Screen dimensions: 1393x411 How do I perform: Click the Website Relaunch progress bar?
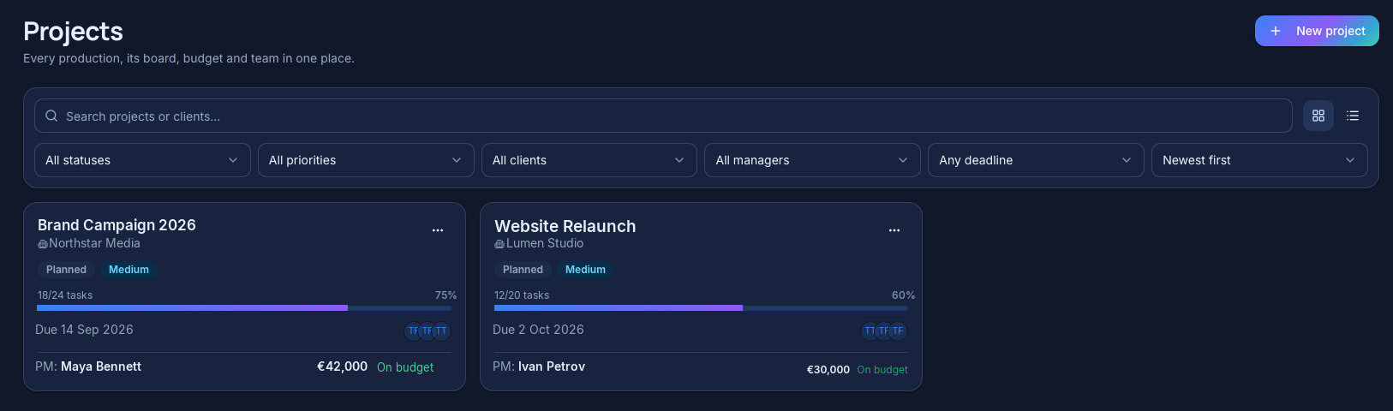point(701,307)
